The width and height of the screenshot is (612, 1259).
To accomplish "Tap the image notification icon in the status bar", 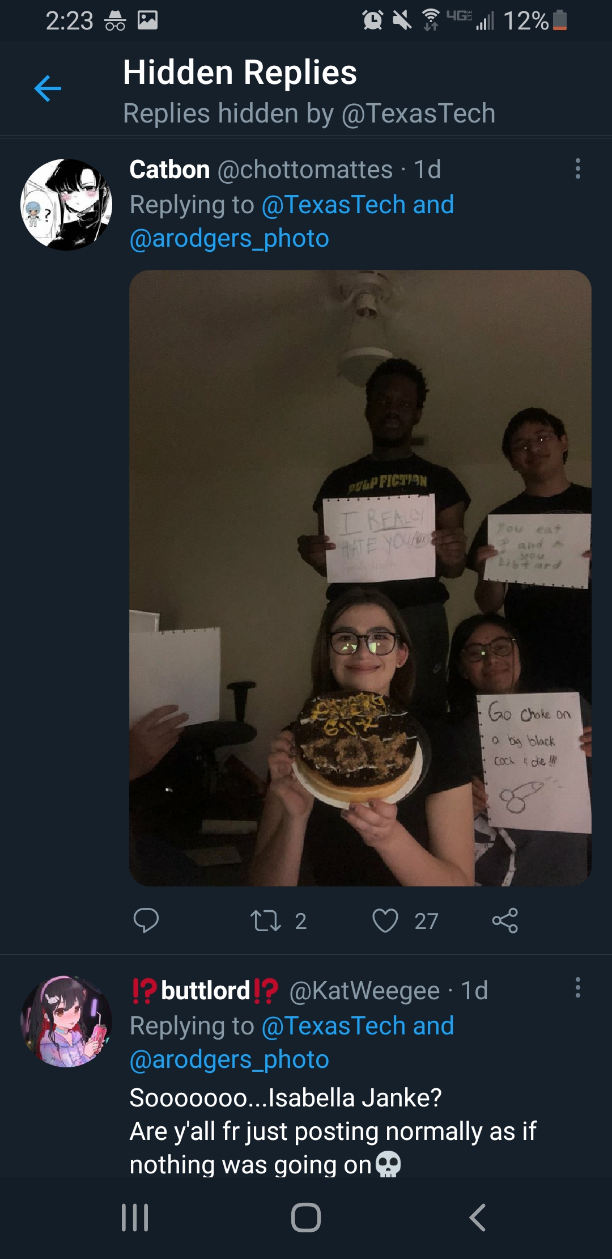I will click(147, 20).
